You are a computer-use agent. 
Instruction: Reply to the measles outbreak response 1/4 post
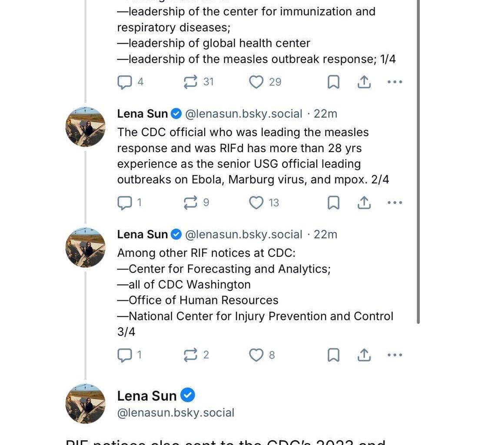(x=125, y=82)
